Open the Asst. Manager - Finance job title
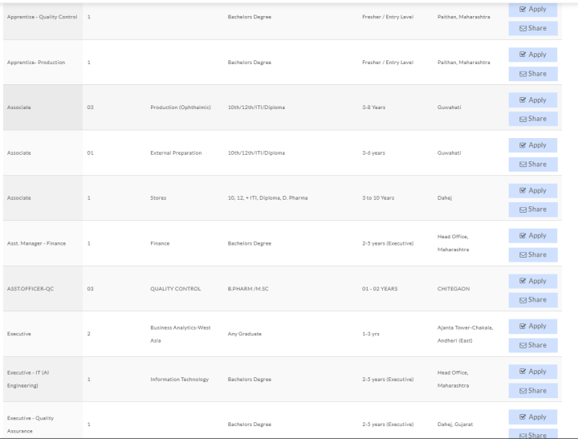 tap(37, 243)
